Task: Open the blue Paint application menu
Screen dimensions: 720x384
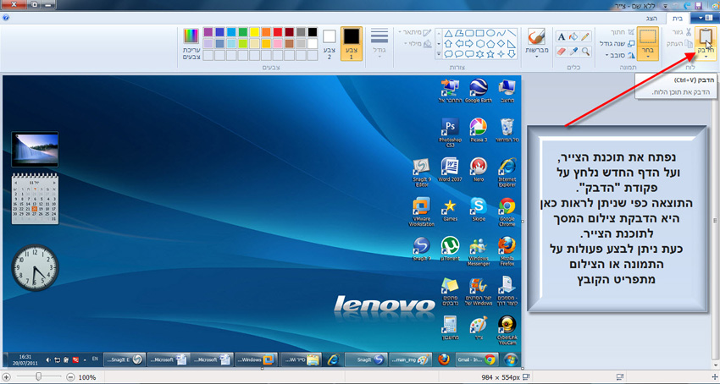Action: pyautogui.click(x=706, y=18)
